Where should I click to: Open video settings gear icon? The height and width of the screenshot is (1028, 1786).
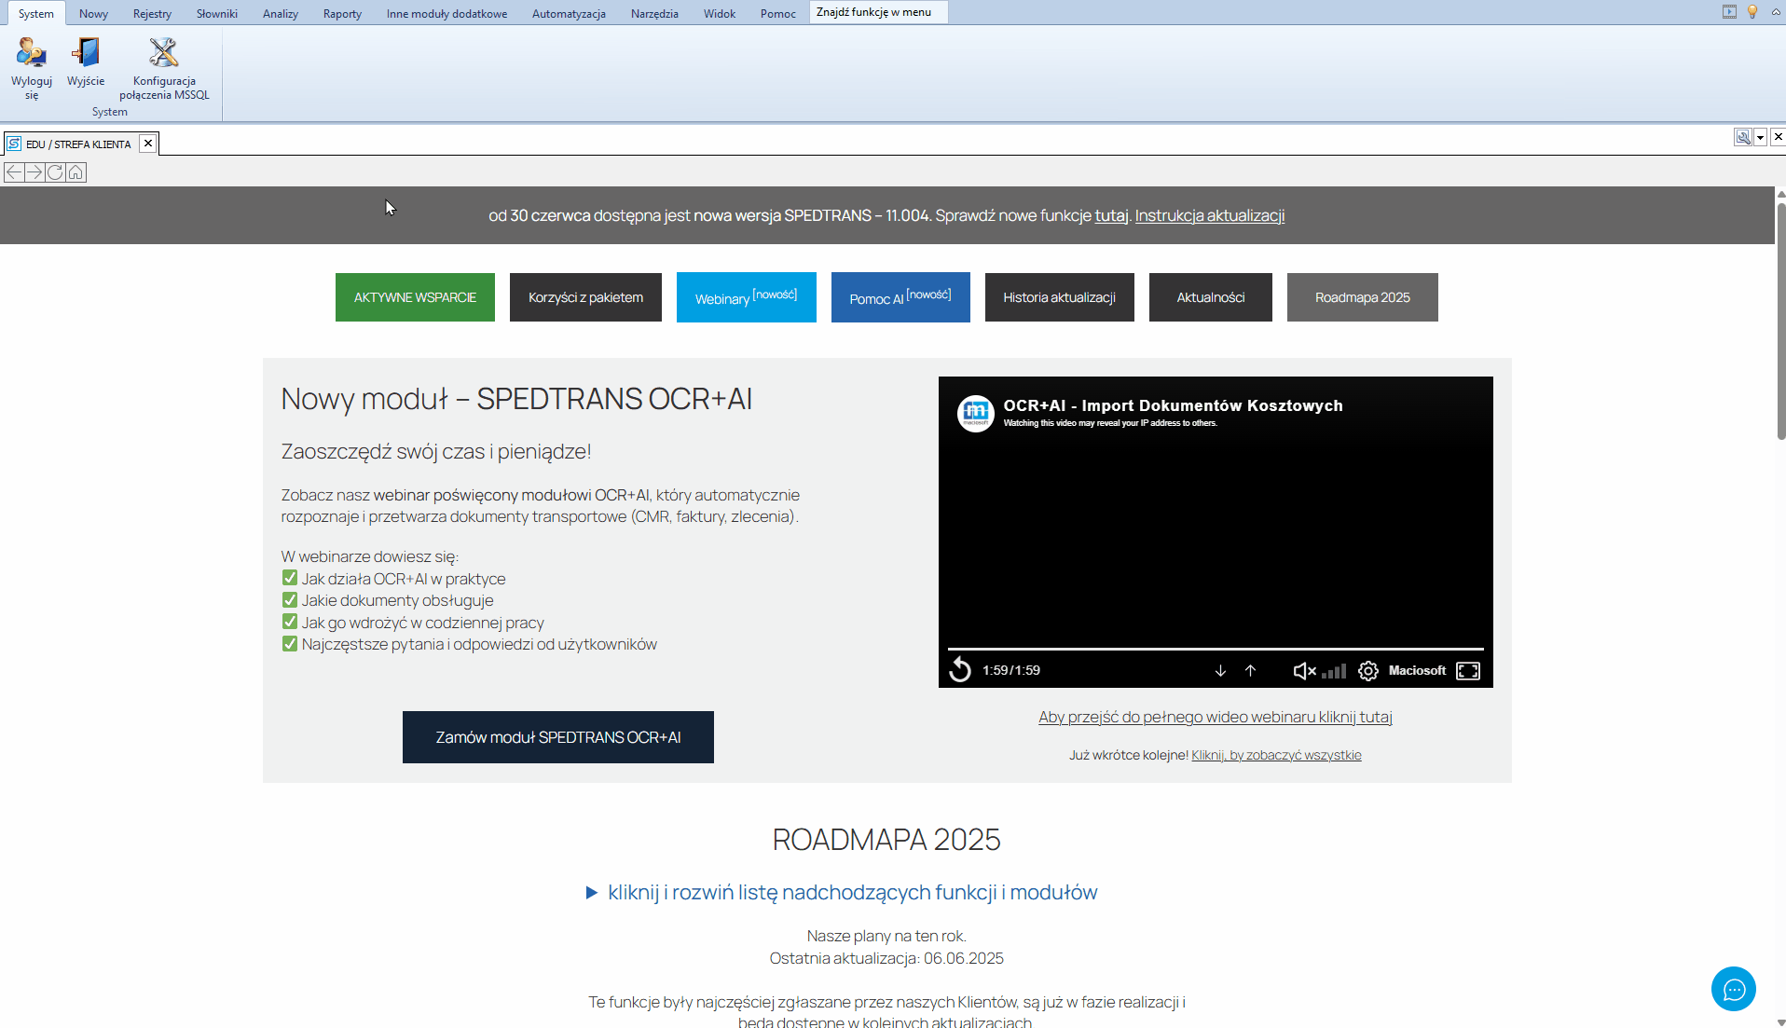[x=1367, y=671]
